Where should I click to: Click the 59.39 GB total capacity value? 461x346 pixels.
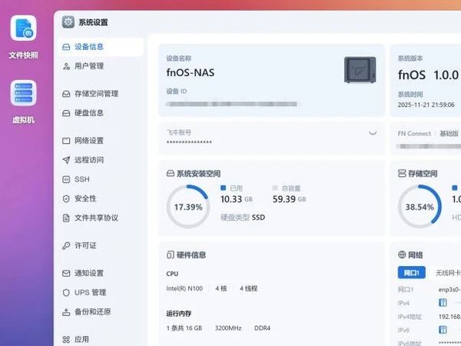point(290,199)
